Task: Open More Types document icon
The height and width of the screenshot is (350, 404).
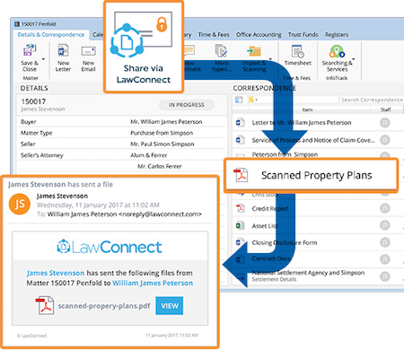Action: (221, 51)
